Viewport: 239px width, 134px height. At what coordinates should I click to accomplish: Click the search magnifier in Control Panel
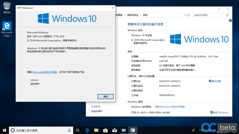pyautogui.click(x=227, y=15)
